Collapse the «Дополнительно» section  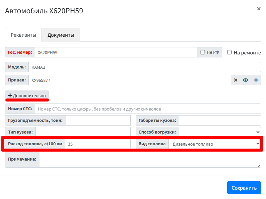pos(27,95)
